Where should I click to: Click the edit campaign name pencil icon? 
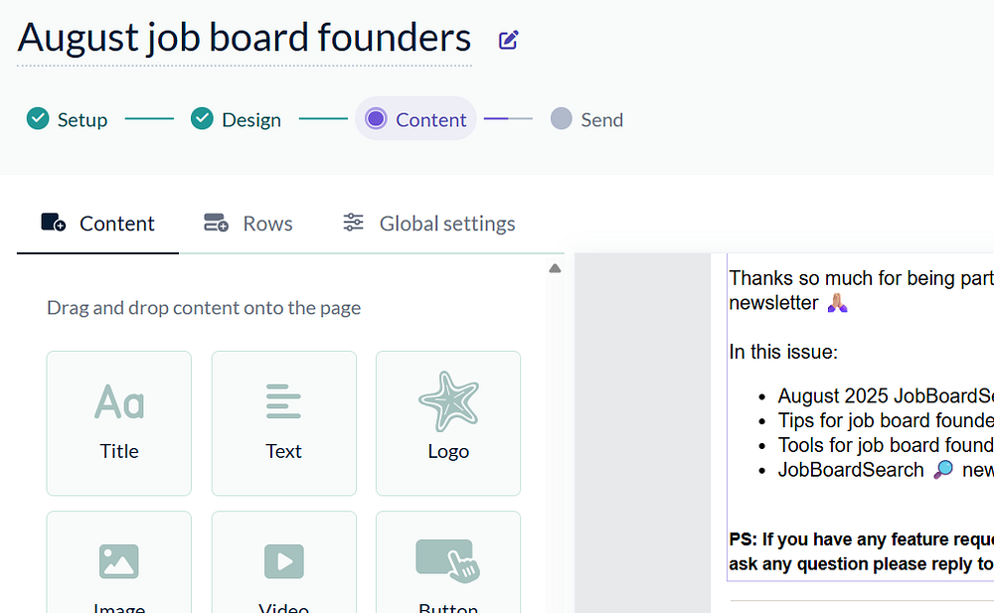509,41
